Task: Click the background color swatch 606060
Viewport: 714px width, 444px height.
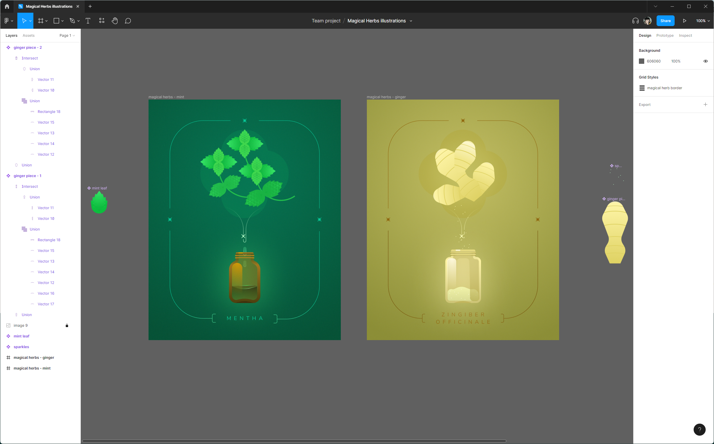Action: pyautogui.click(x=642, y=61)
